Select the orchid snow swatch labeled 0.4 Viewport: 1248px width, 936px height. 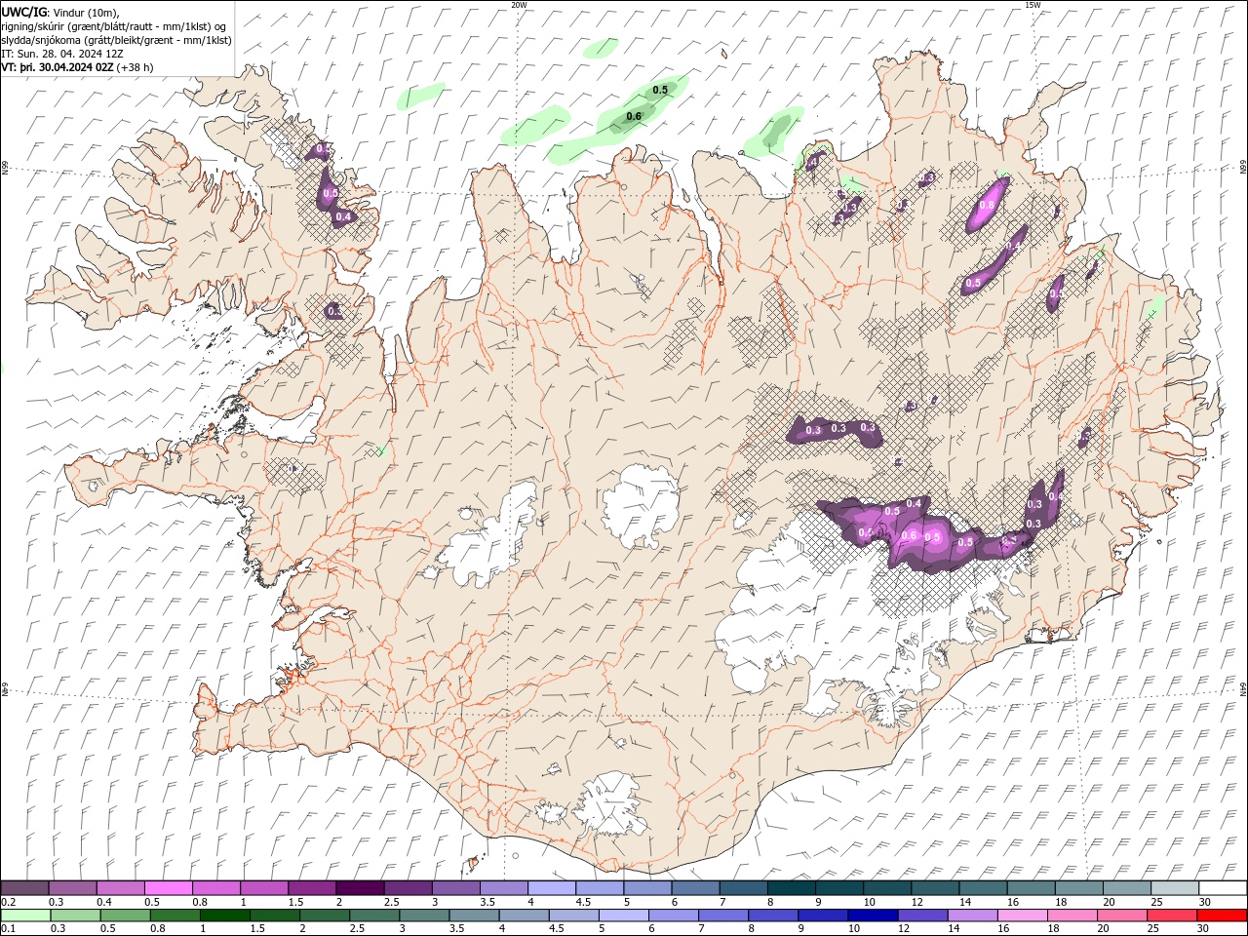[x=120, y=888]
